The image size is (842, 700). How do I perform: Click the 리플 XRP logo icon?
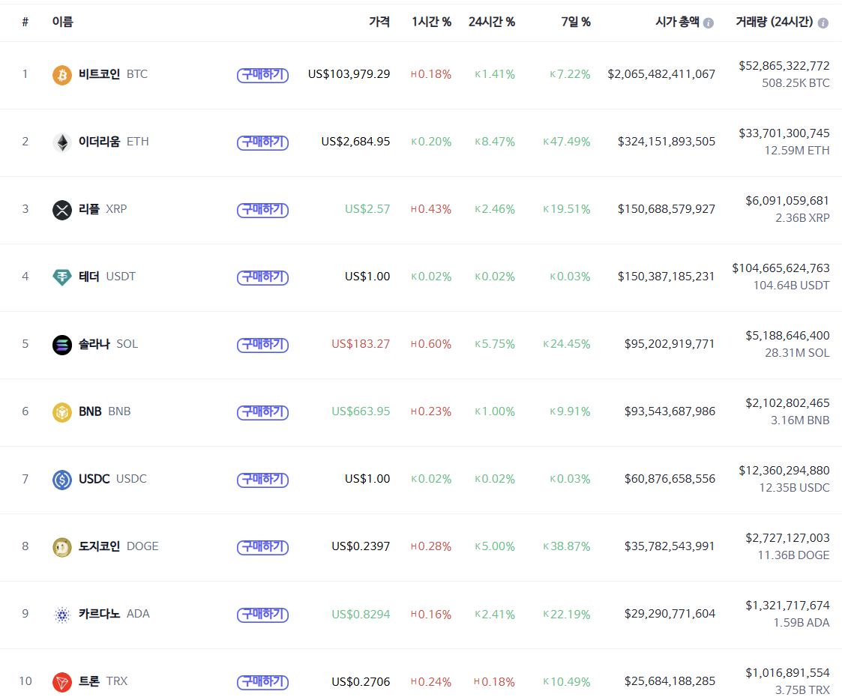(x=62, y=209)
